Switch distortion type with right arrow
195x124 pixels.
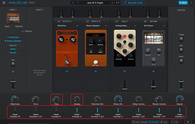[x=75, y=33]
